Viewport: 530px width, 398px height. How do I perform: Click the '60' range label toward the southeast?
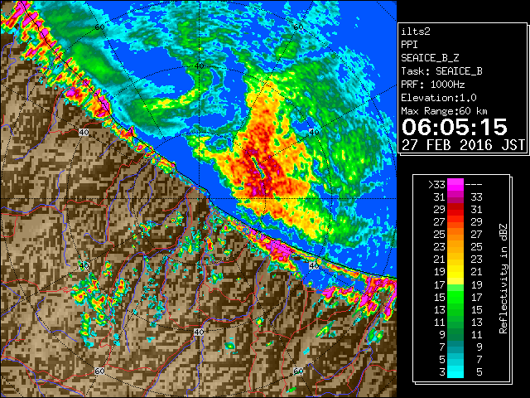pyautogui.click(x=298, y=371)
